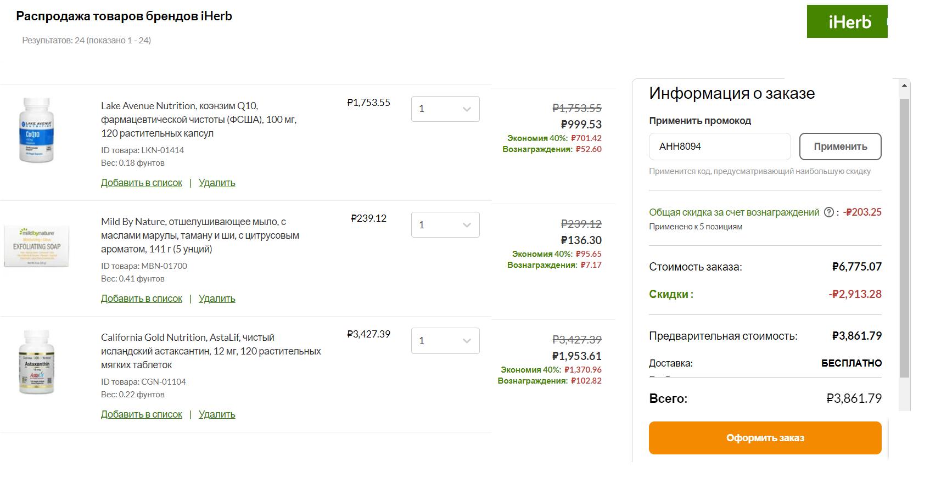Expand quantity dropdown for AstaLif astaxanthin
Image resolution: width=930 pixels, height=495 pixels.
[x=445, y=341]
